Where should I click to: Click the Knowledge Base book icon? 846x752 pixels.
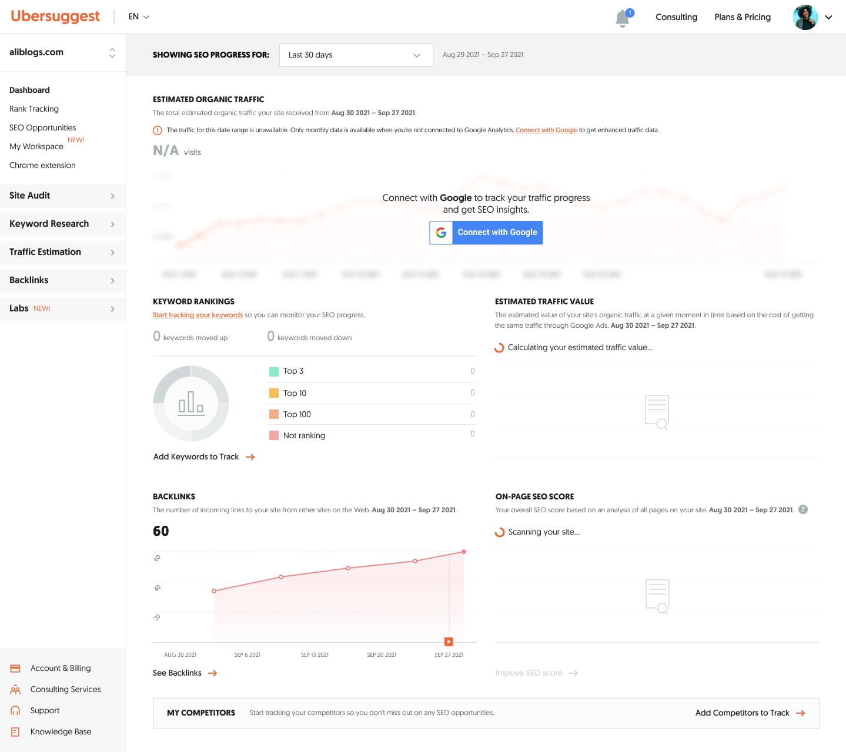coord(16,732)
